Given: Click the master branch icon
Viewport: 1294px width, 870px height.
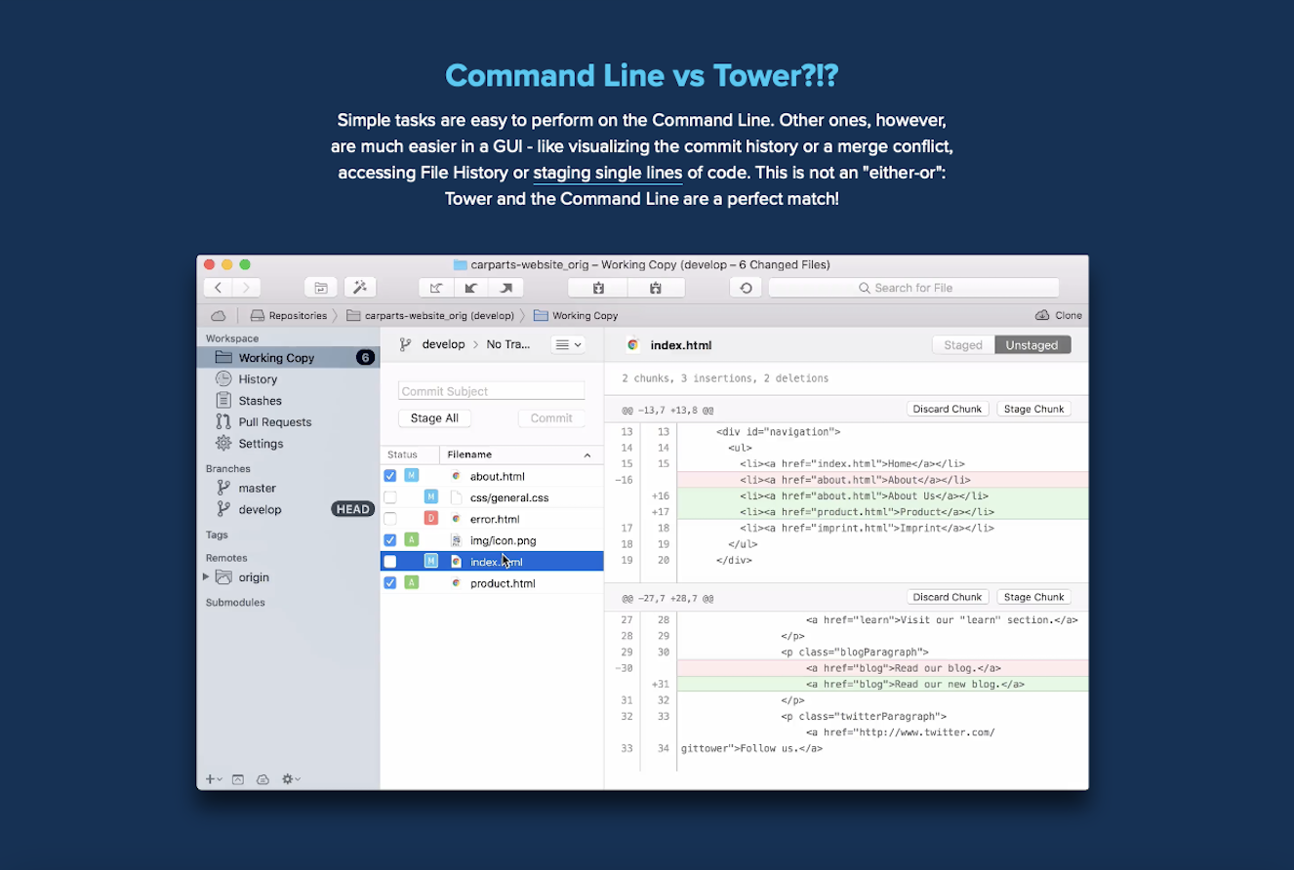Looking at the screenshot, I should coord(223,488).
